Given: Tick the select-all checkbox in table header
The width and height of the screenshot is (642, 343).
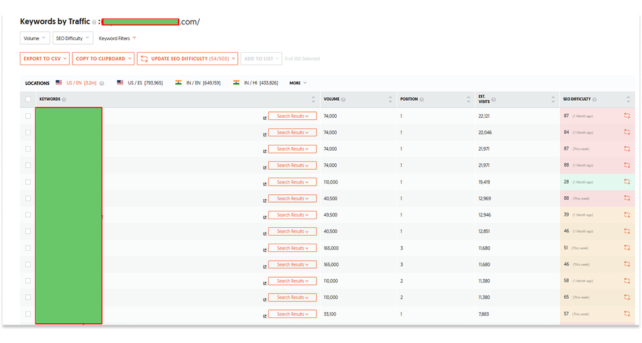Looking at the screenshot, I should pos(28,99).
